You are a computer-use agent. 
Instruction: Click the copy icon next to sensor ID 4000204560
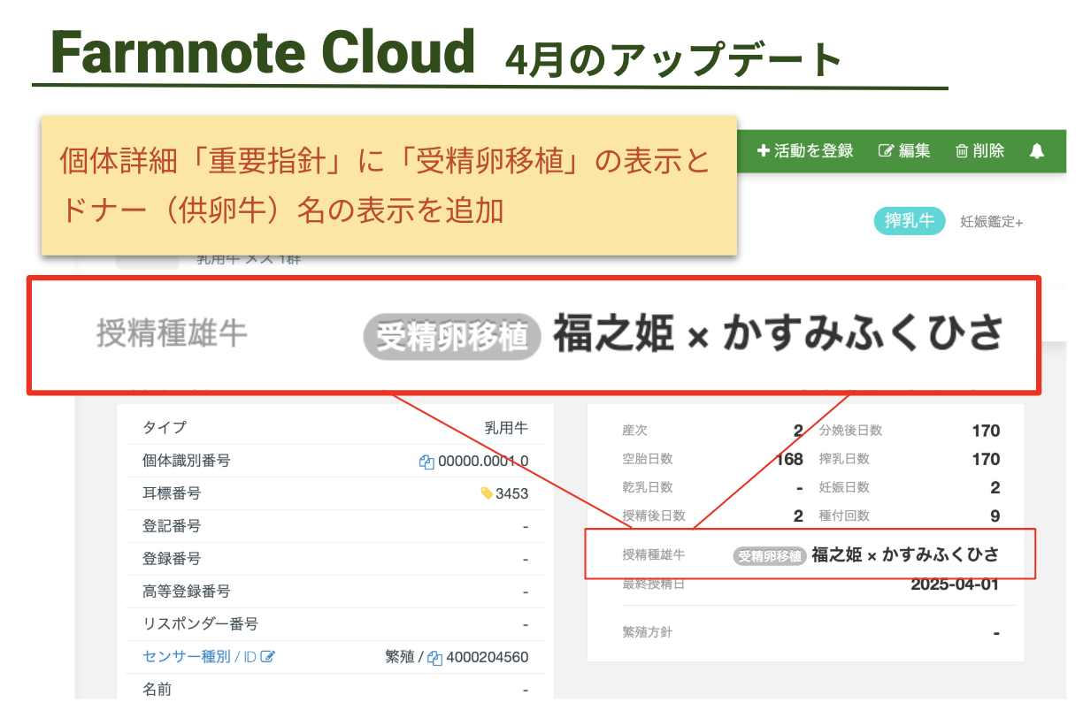click(x=434, y=656)
